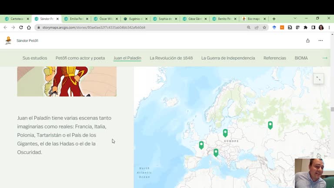Expand the map to full screen
This screenshot has height=188, width=334.
tap(318, 79)
